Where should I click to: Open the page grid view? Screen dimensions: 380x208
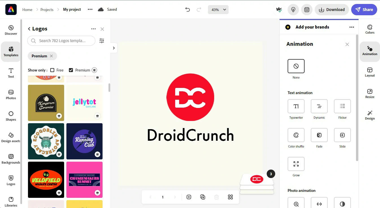[230, 197]
